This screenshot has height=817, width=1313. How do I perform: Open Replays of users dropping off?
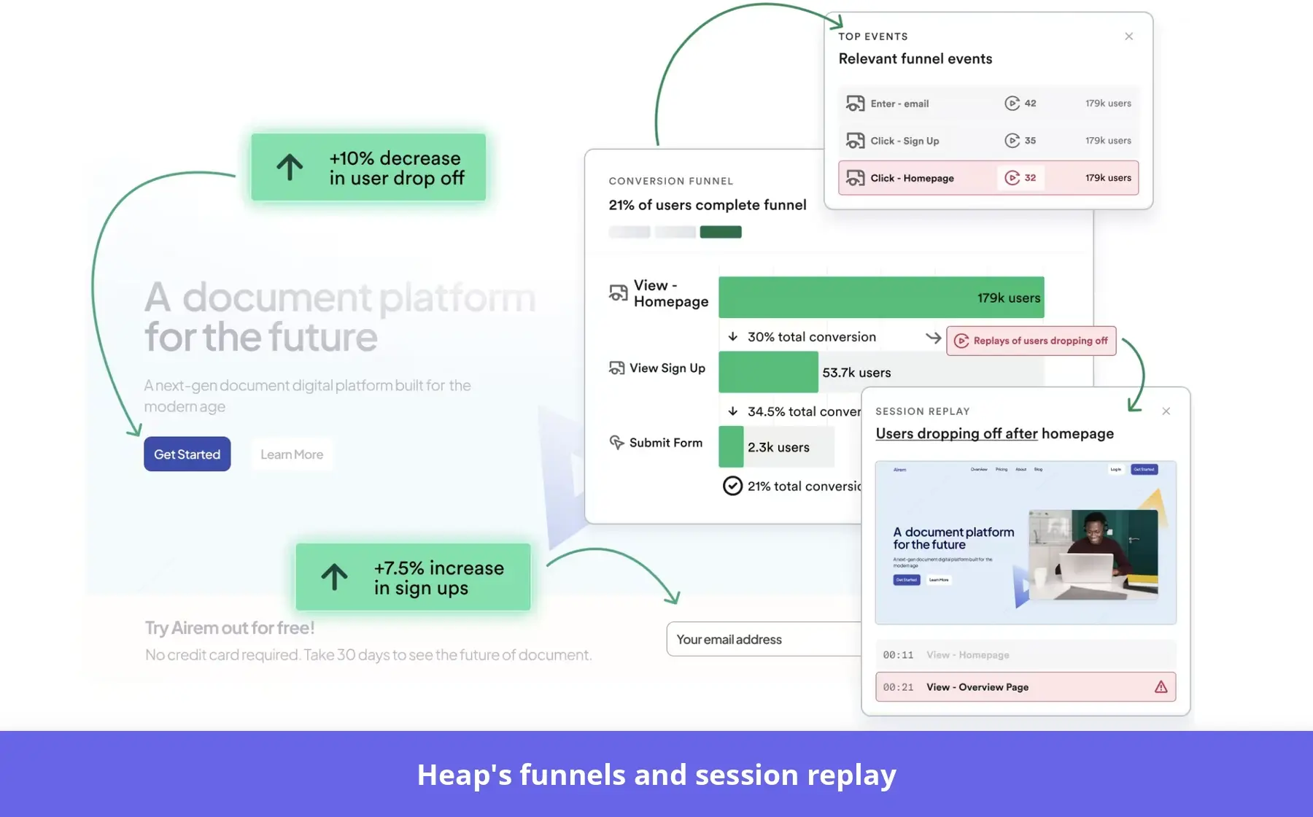[x=1031, y=341]
